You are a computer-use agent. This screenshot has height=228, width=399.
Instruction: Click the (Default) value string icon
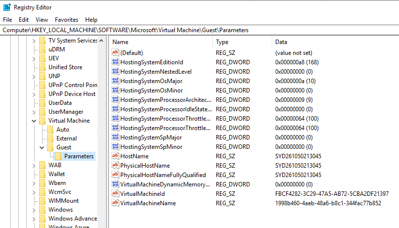pos(115,53)
